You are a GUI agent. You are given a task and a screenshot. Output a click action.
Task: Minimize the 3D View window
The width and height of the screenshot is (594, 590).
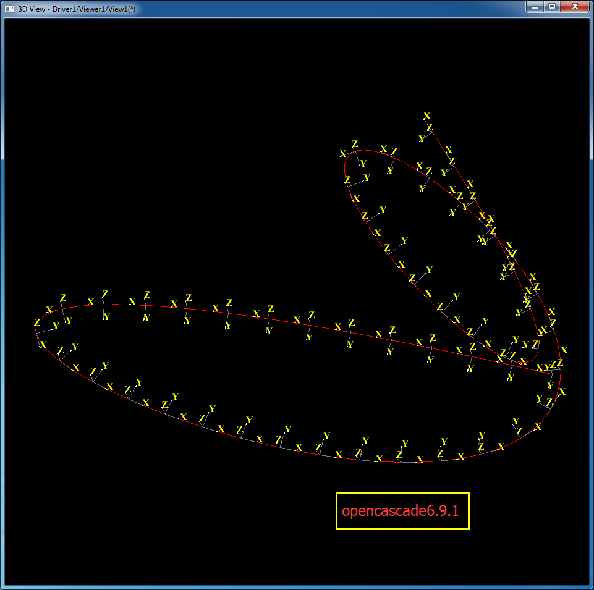point(534,7)
